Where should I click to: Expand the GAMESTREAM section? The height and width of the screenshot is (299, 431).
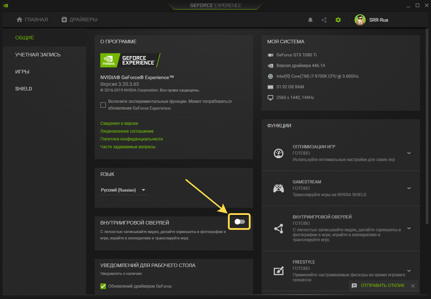tap(409, 188)
